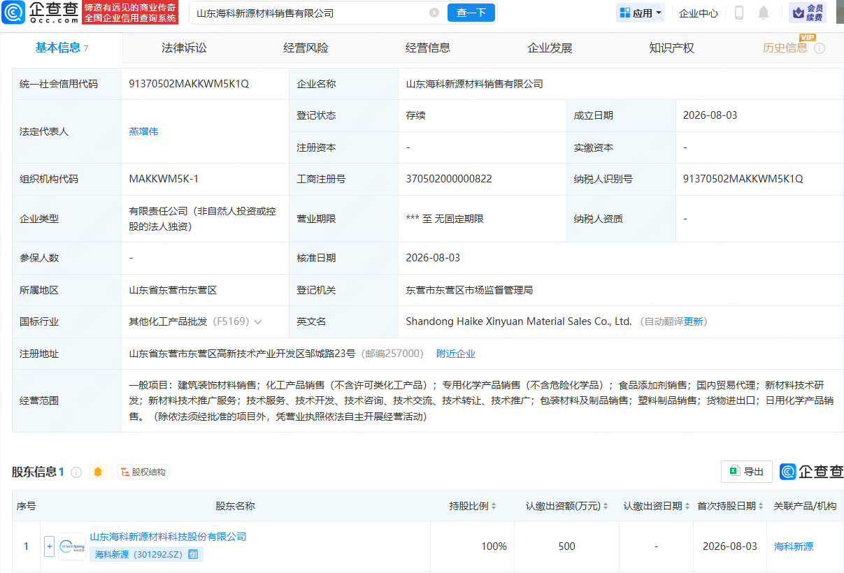Click the credit code 91370502MAKKWM5K1Q value
This screenshot has width=844, height=573.
pyautogui.click(x=189, y=84)
